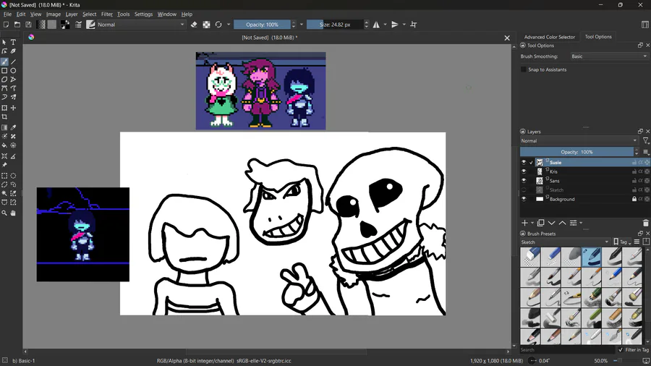Hide the Sans layer
This screenshot has width=651, height=366.
coord(524,181)
